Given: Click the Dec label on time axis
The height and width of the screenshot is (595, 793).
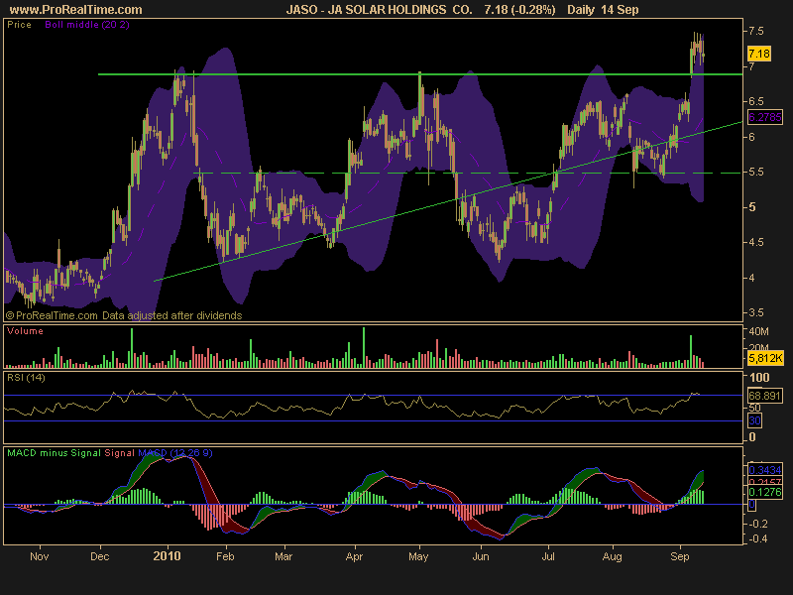Looking at the screenshot, I should click(x=100, y=556).
